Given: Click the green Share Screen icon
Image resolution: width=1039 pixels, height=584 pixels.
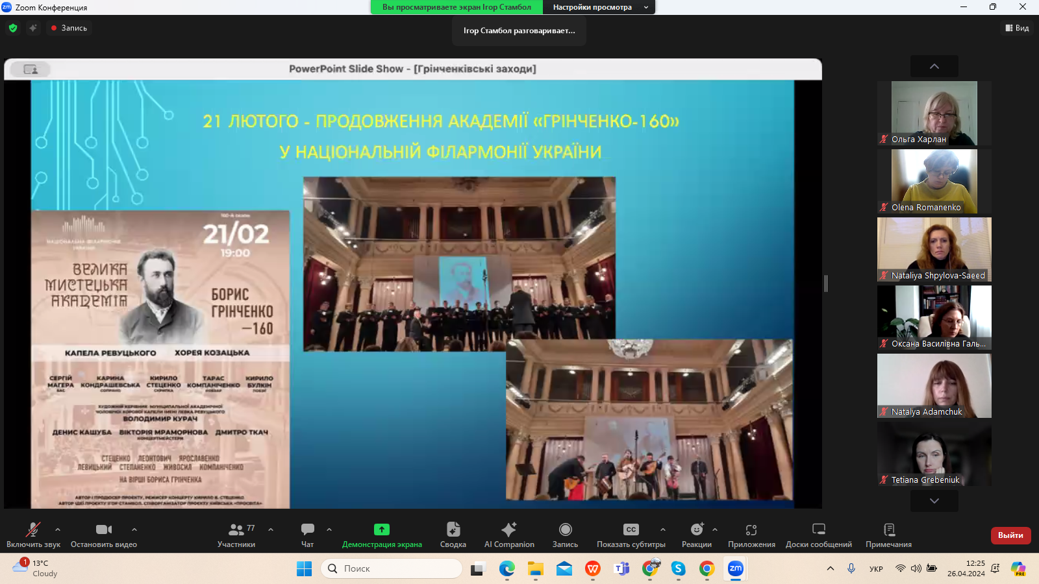Looking at the screenshot, I should pyautogui.click(x=382, y=529).
